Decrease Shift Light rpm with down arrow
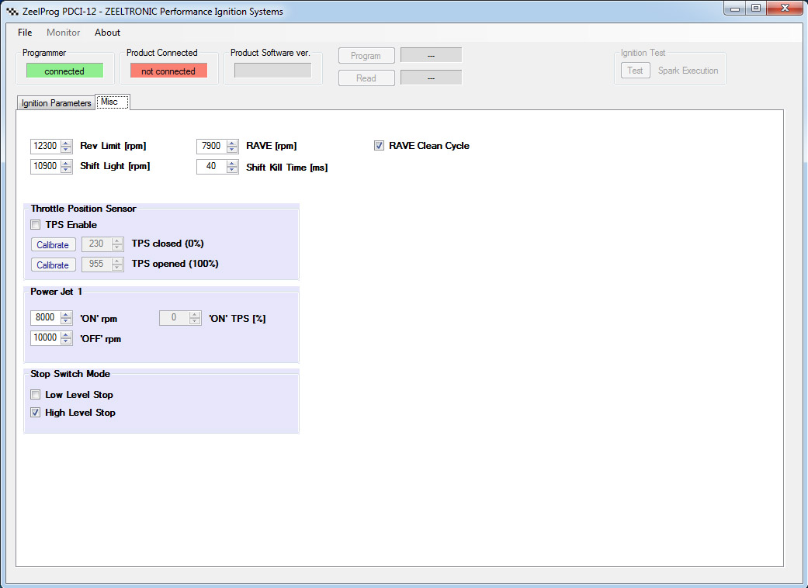The image size is (808, 588). coord(66,170)
